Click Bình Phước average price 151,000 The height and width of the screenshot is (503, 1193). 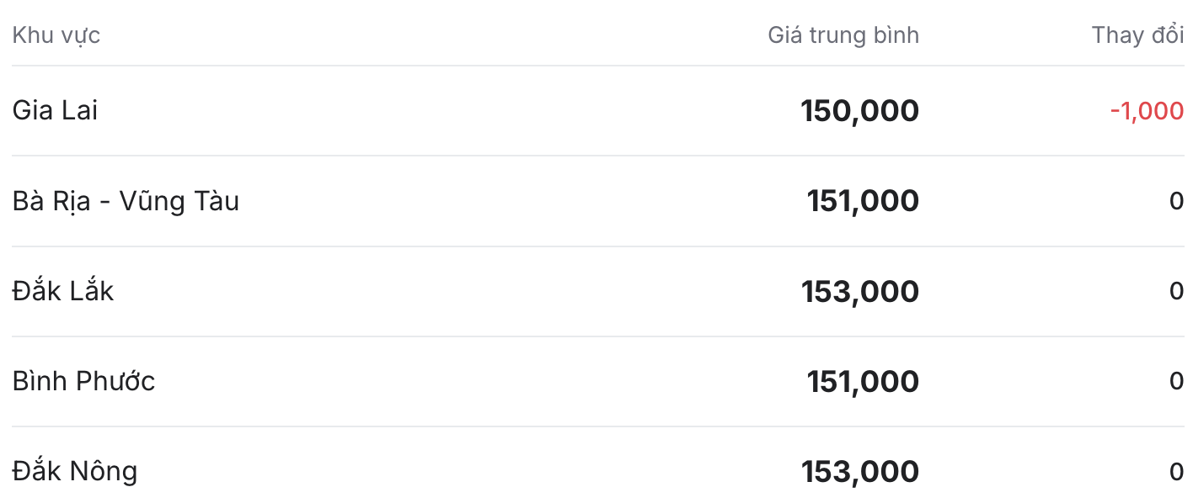tap(863, 381)
